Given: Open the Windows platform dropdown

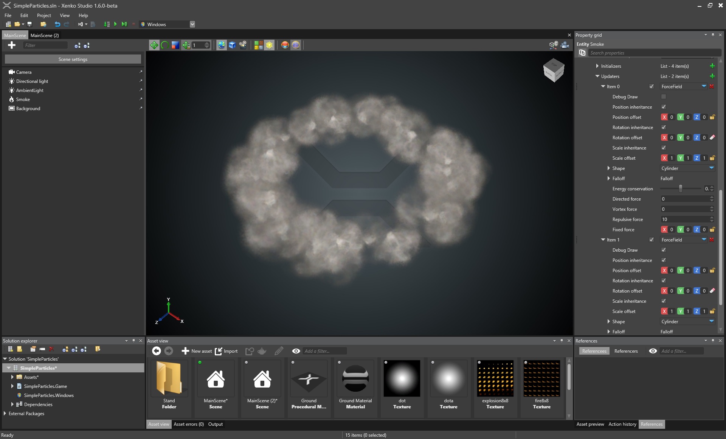Looking at the screenshot, I should click(x=192, y=24).
